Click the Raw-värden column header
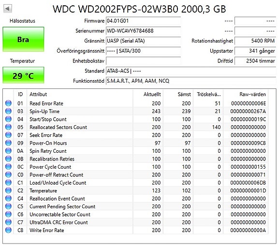The height and width of the screenshot is (245, 278). click(x=246, y=94)
